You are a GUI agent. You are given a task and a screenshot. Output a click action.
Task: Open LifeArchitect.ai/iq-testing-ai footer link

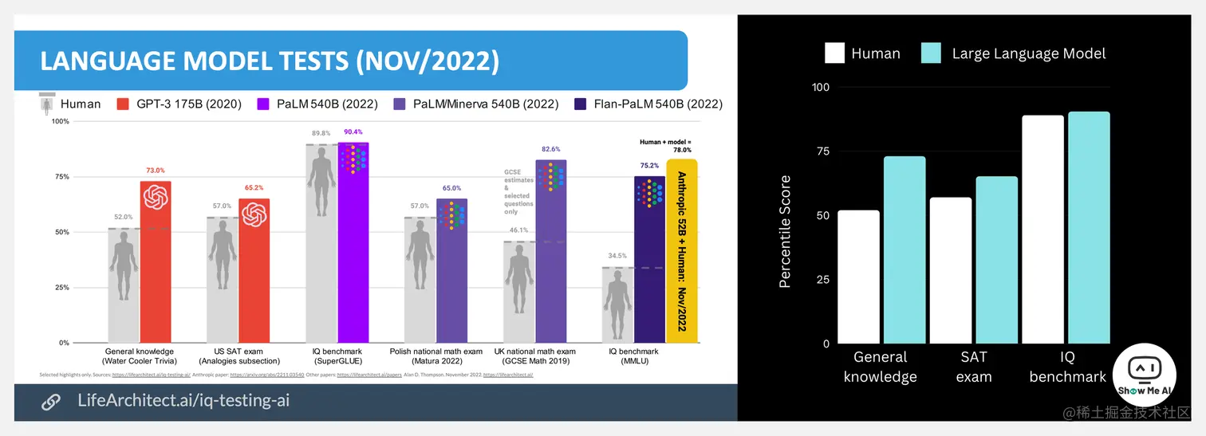click(183, 401)
